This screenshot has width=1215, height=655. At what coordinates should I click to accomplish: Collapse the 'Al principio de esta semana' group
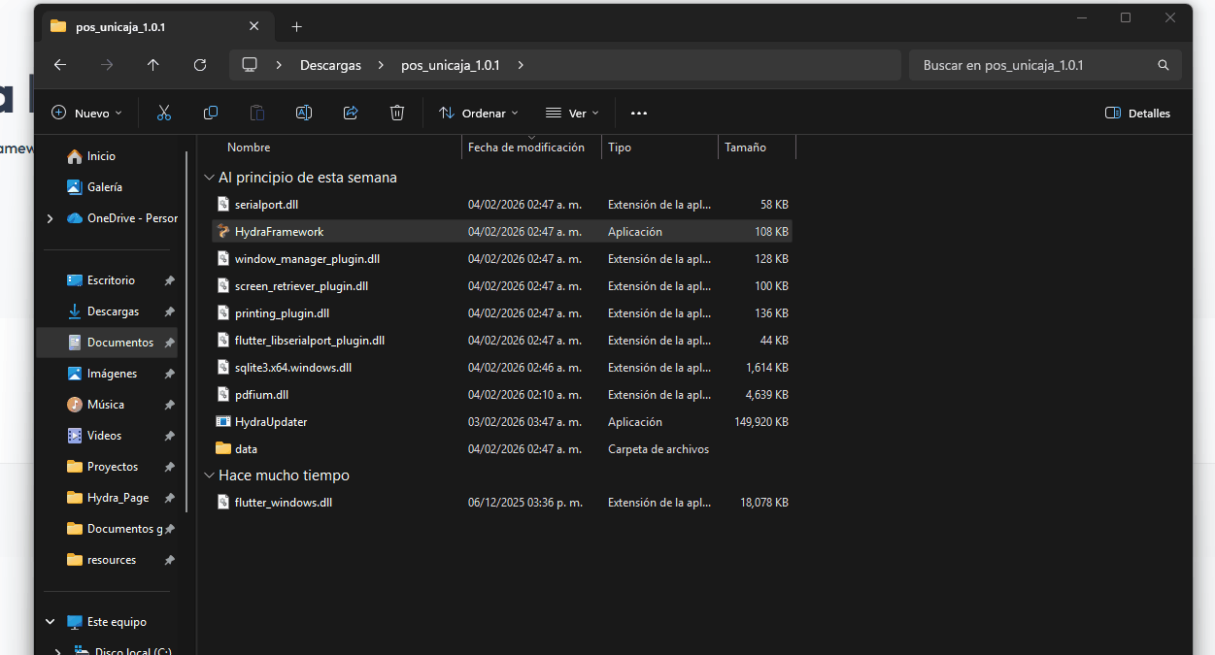209,178
